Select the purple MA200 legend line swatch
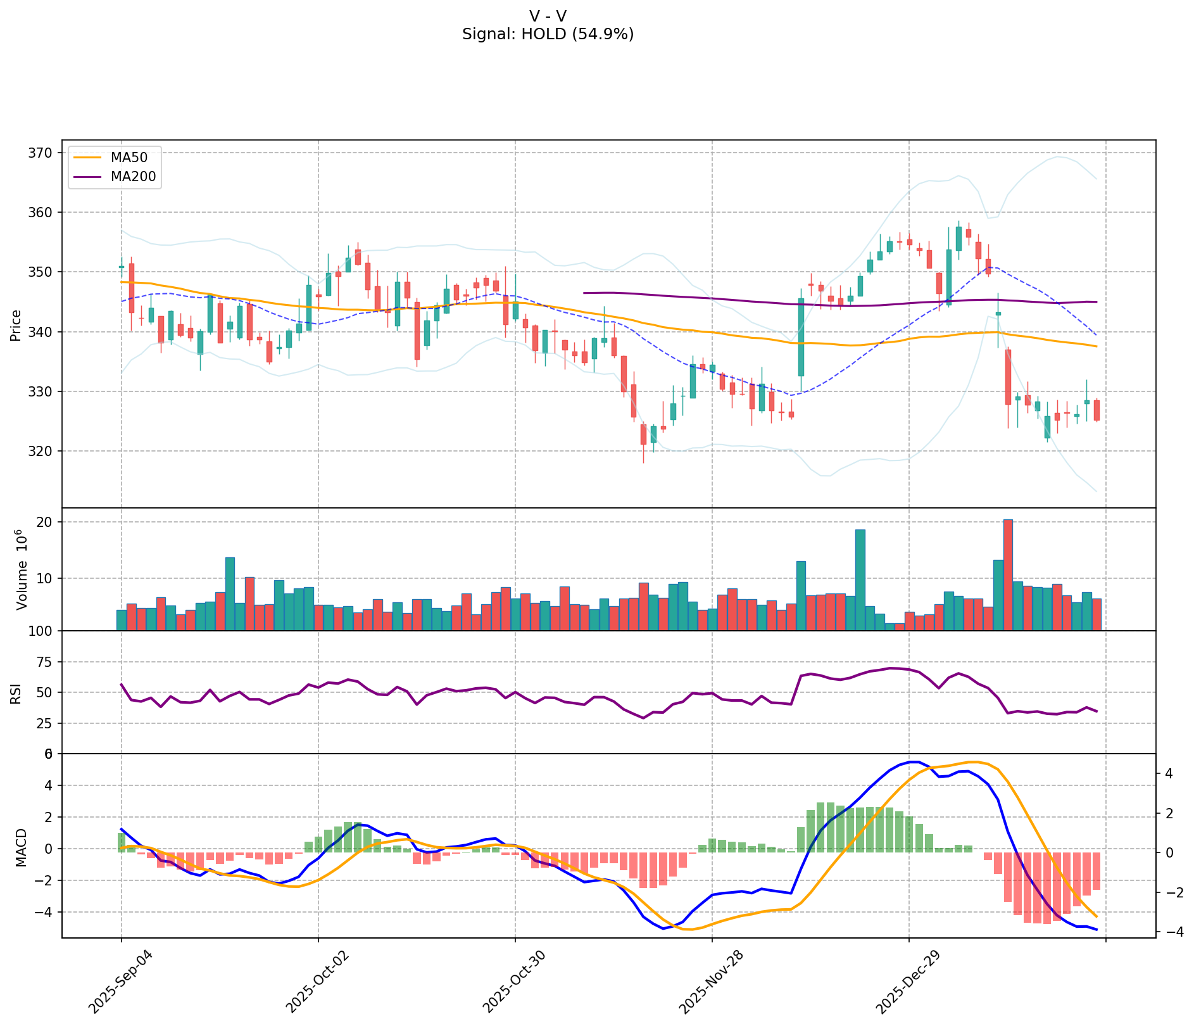 click(x=87, y=177)
